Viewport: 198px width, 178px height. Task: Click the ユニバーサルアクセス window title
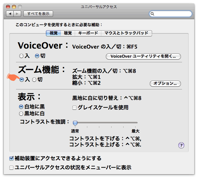point(99,7)
